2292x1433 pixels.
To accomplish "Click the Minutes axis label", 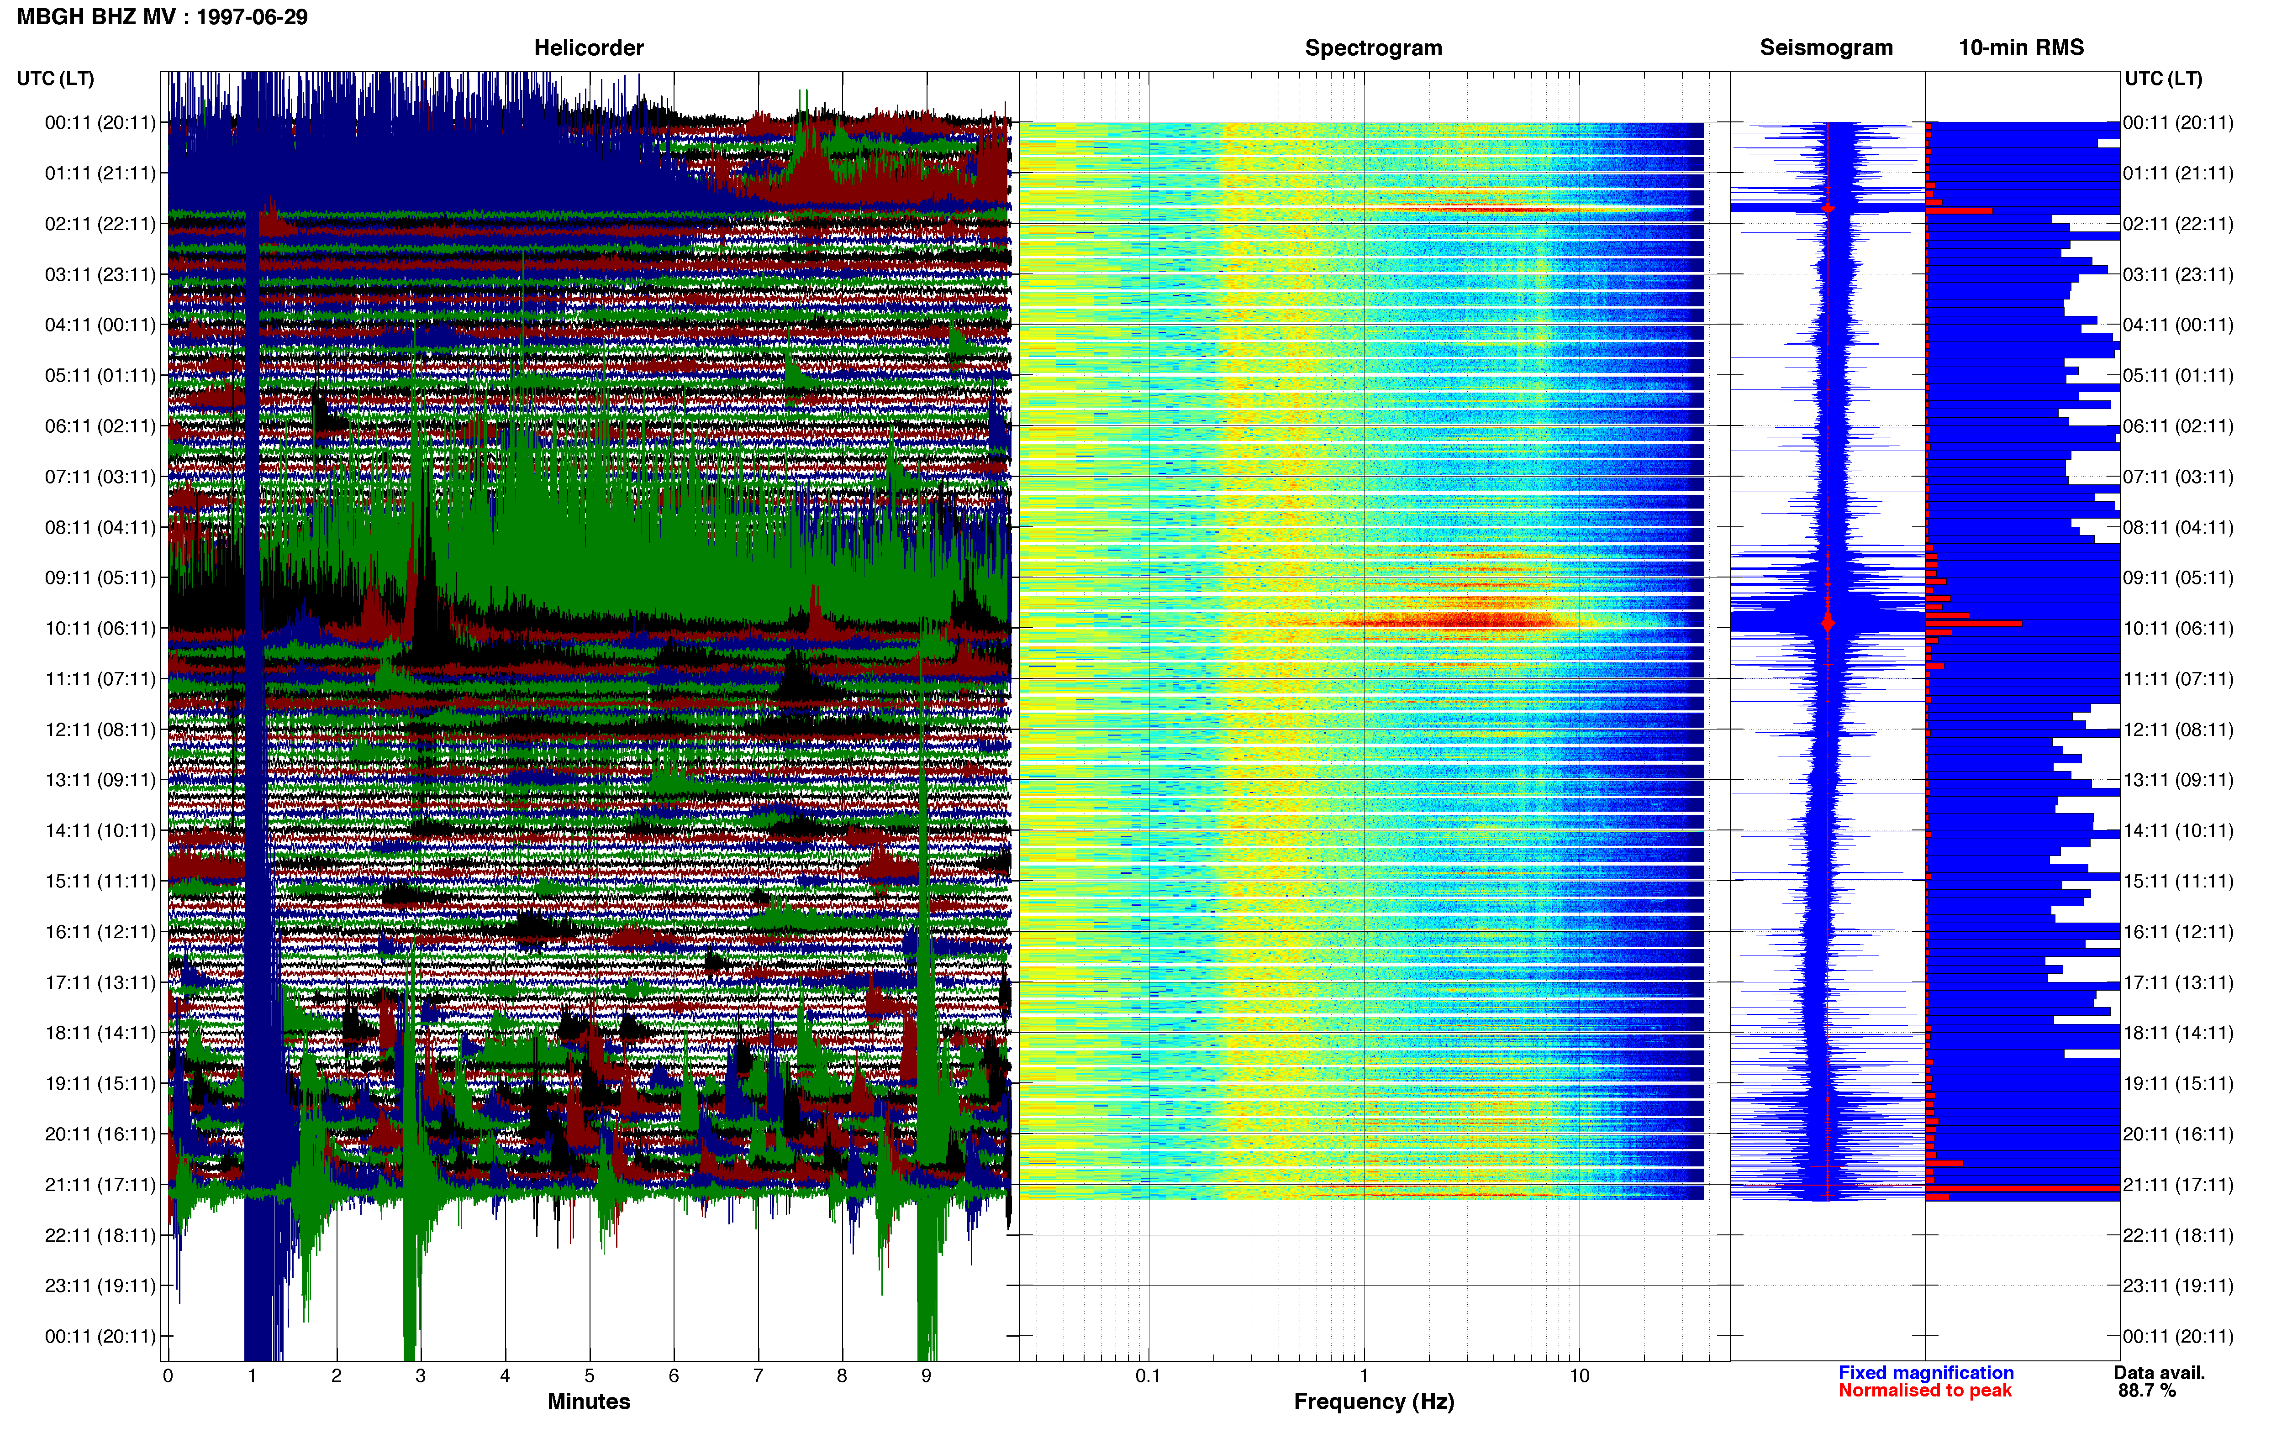I will [589, 1402].
